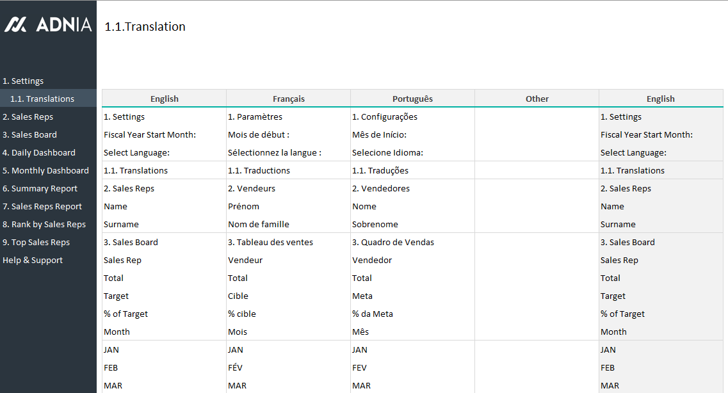Select the French cell 'Sélectionnez la langue'

(x=275, y=153)
